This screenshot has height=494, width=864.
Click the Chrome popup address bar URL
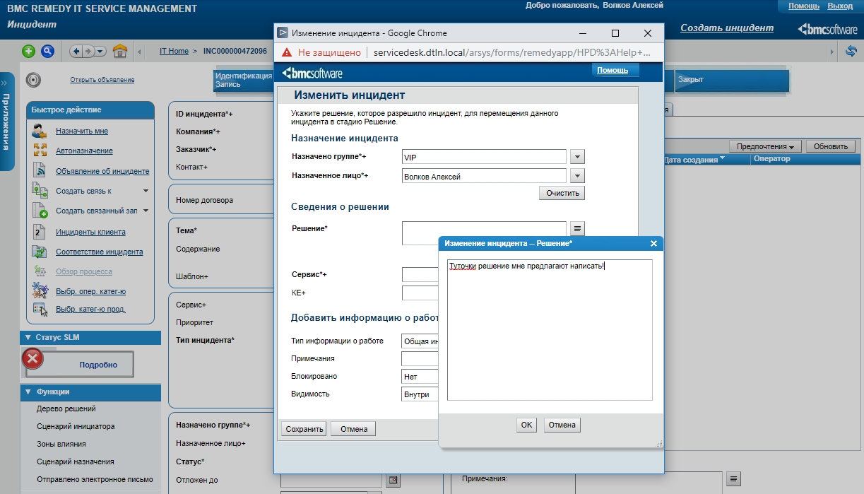(512, 52)
